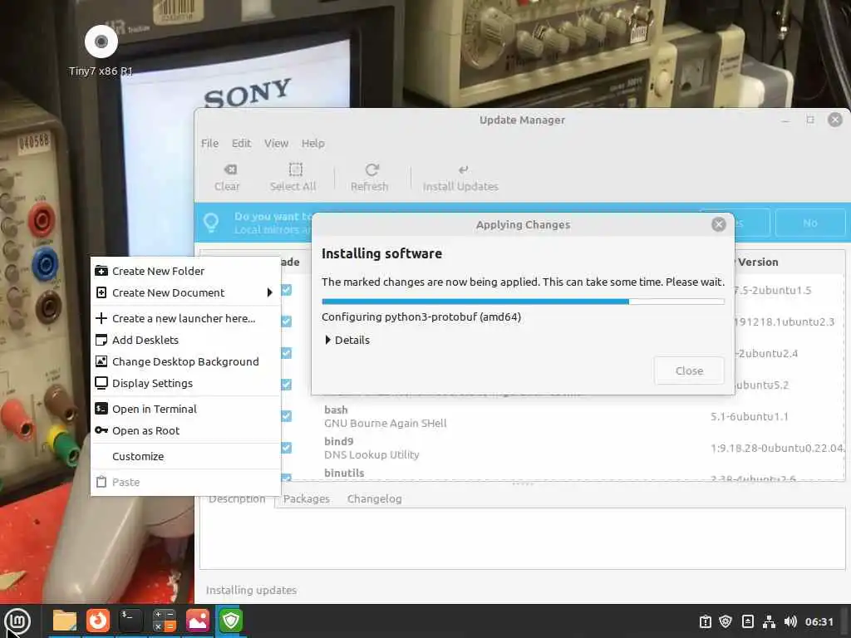Click the lightbulb icon in the blue info bar
Image resolution: width=851 pixels, height=638 pixels.
(x=211, y=223)
